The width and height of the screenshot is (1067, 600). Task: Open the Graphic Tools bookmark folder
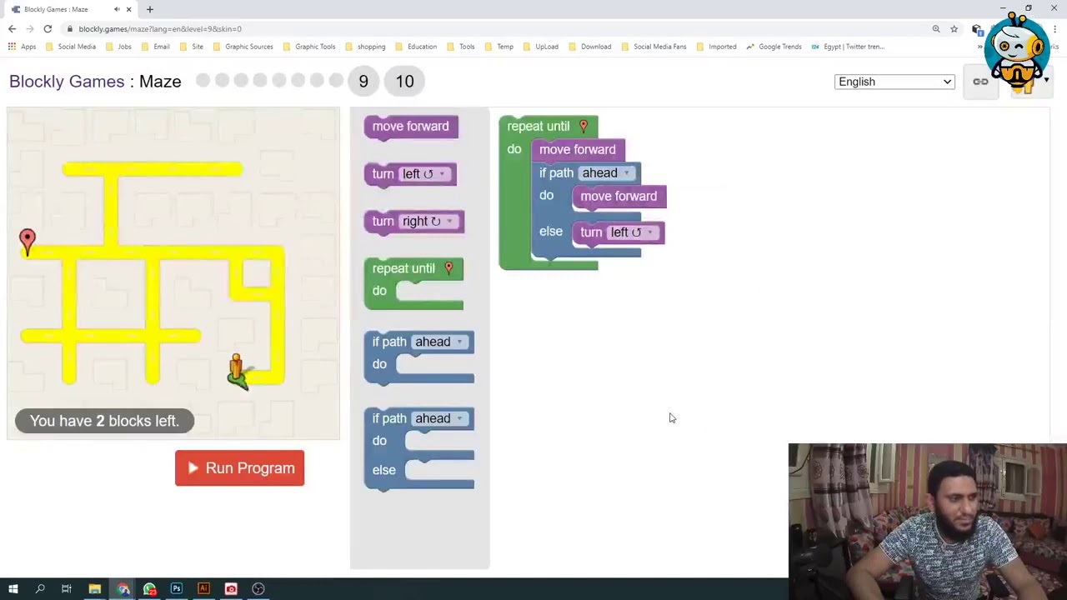point(309,47)
